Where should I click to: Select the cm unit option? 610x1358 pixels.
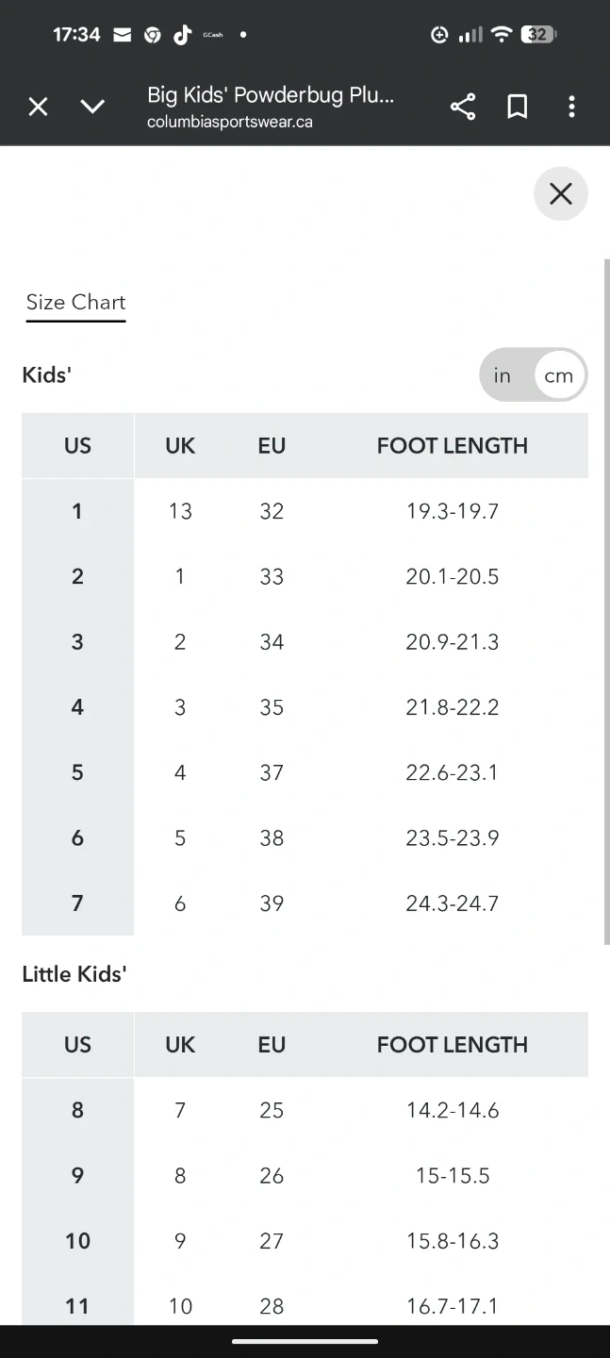(558, 375)
